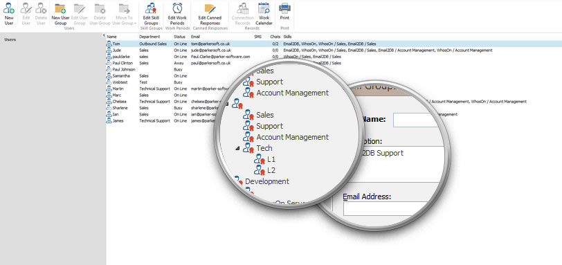Open Edit Canned Responses

pos(210,14)
